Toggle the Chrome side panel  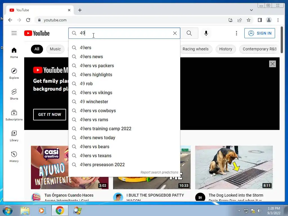(260, 20)
